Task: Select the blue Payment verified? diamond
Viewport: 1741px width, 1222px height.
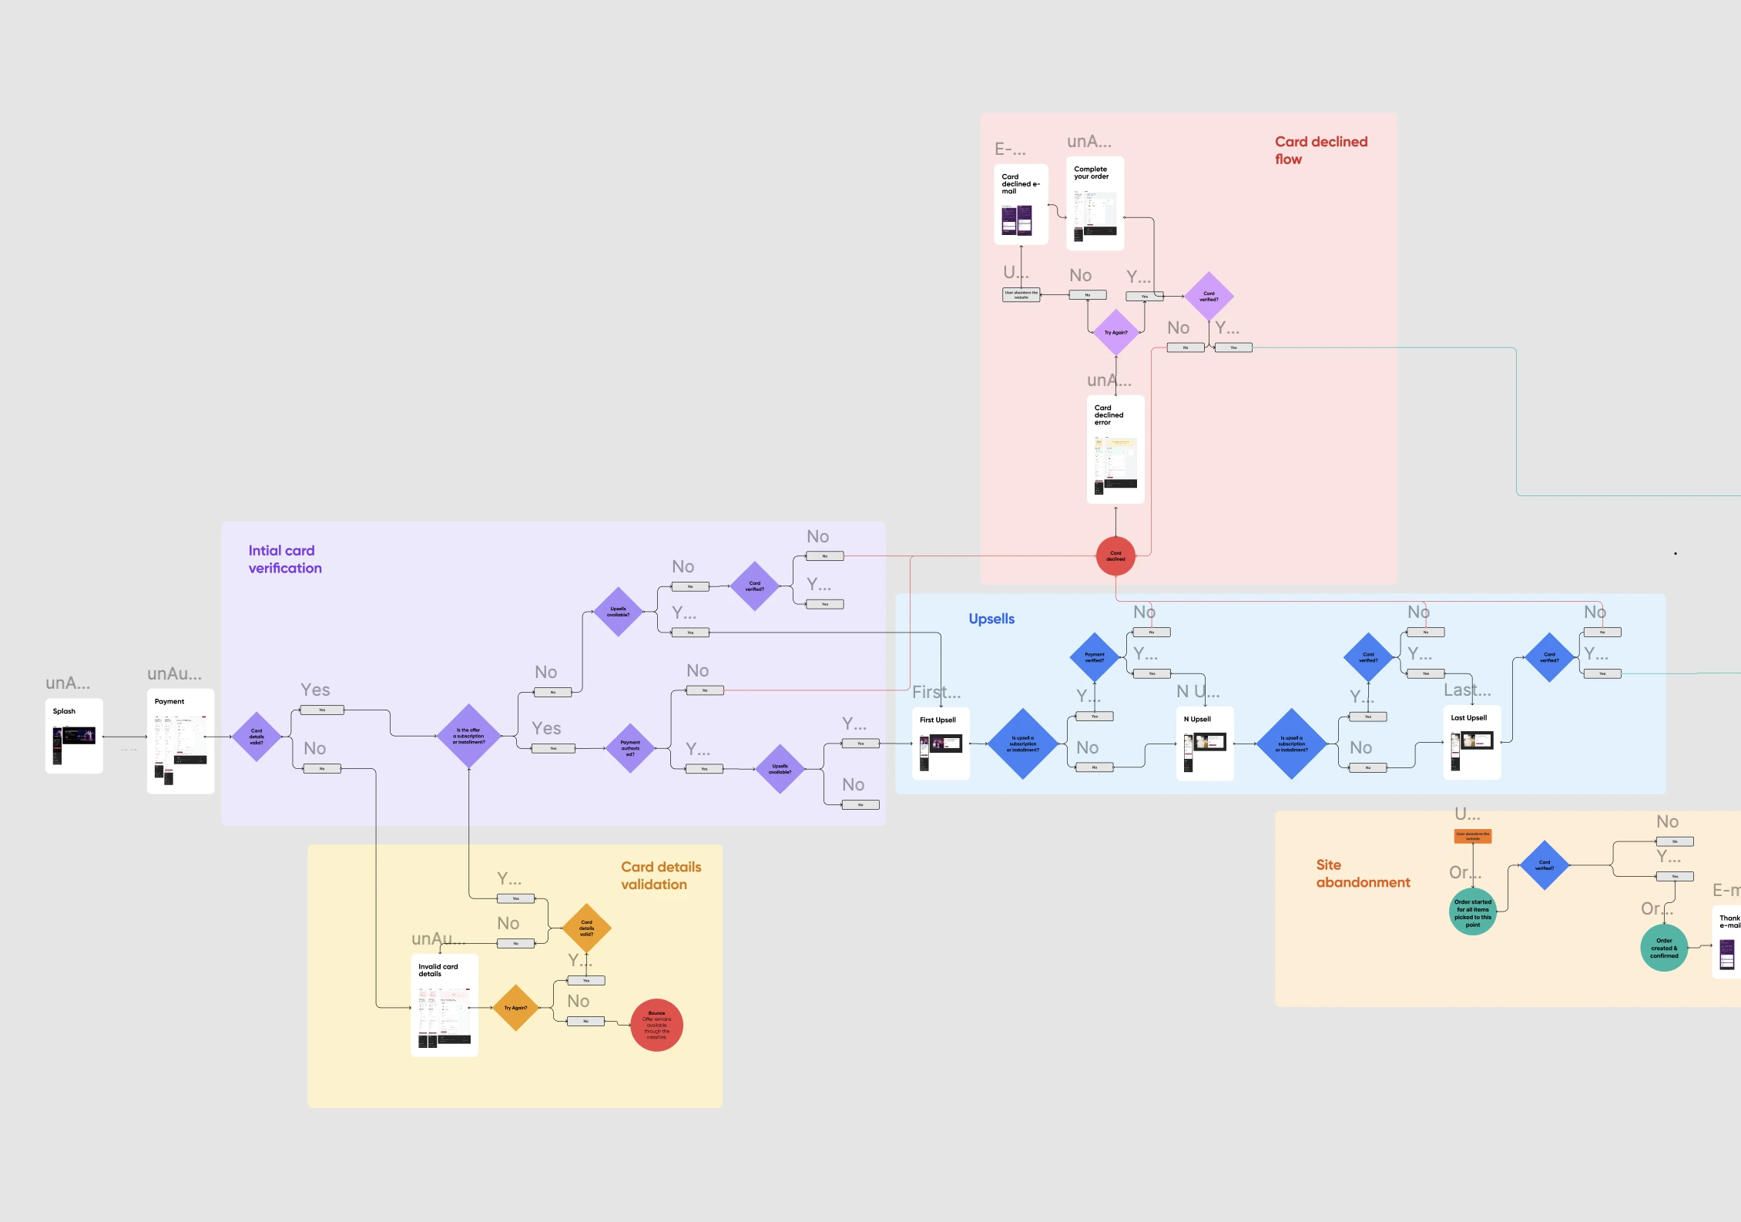Action: (1094, 657)
